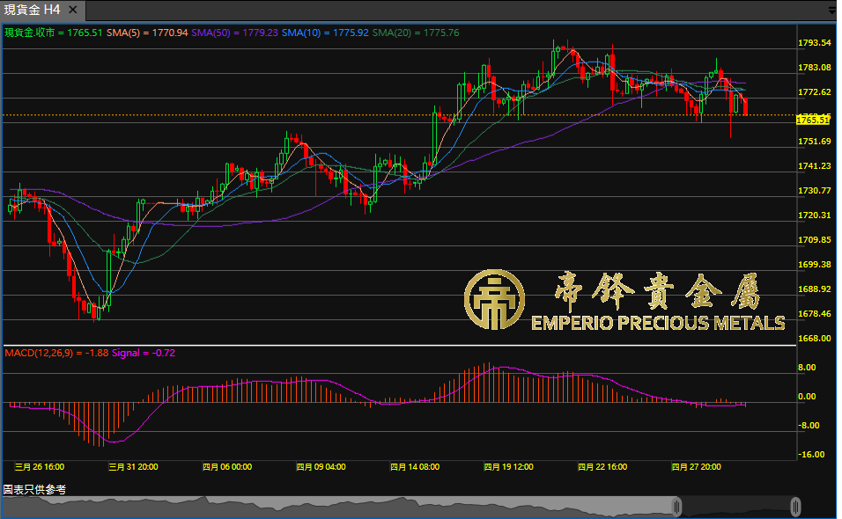Click the 四月 09 04:00 date label
842x519 pixels.
point(321,467)
